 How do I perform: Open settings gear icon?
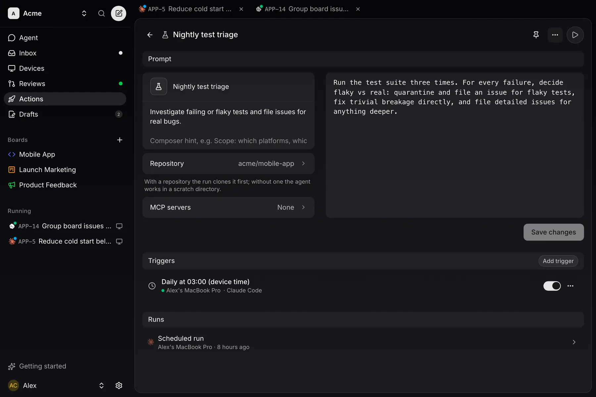click(119, 385)
